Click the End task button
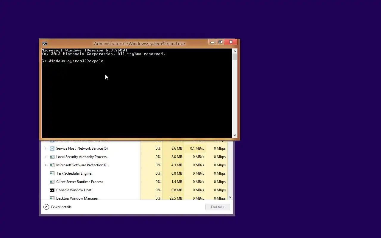 (x=218, y=207)
